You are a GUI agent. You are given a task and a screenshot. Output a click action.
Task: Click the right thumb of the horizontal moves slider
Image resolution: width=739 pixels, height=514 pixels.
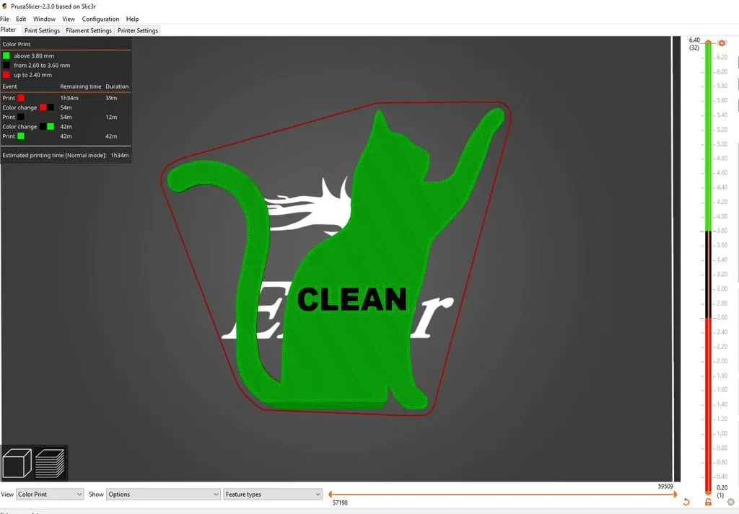(x=675, y=495)
